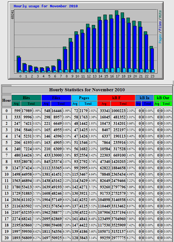Click the 68241 label on the chart's vertical axis
Viewport: 174px width, 242px height.
coord(12,14)
